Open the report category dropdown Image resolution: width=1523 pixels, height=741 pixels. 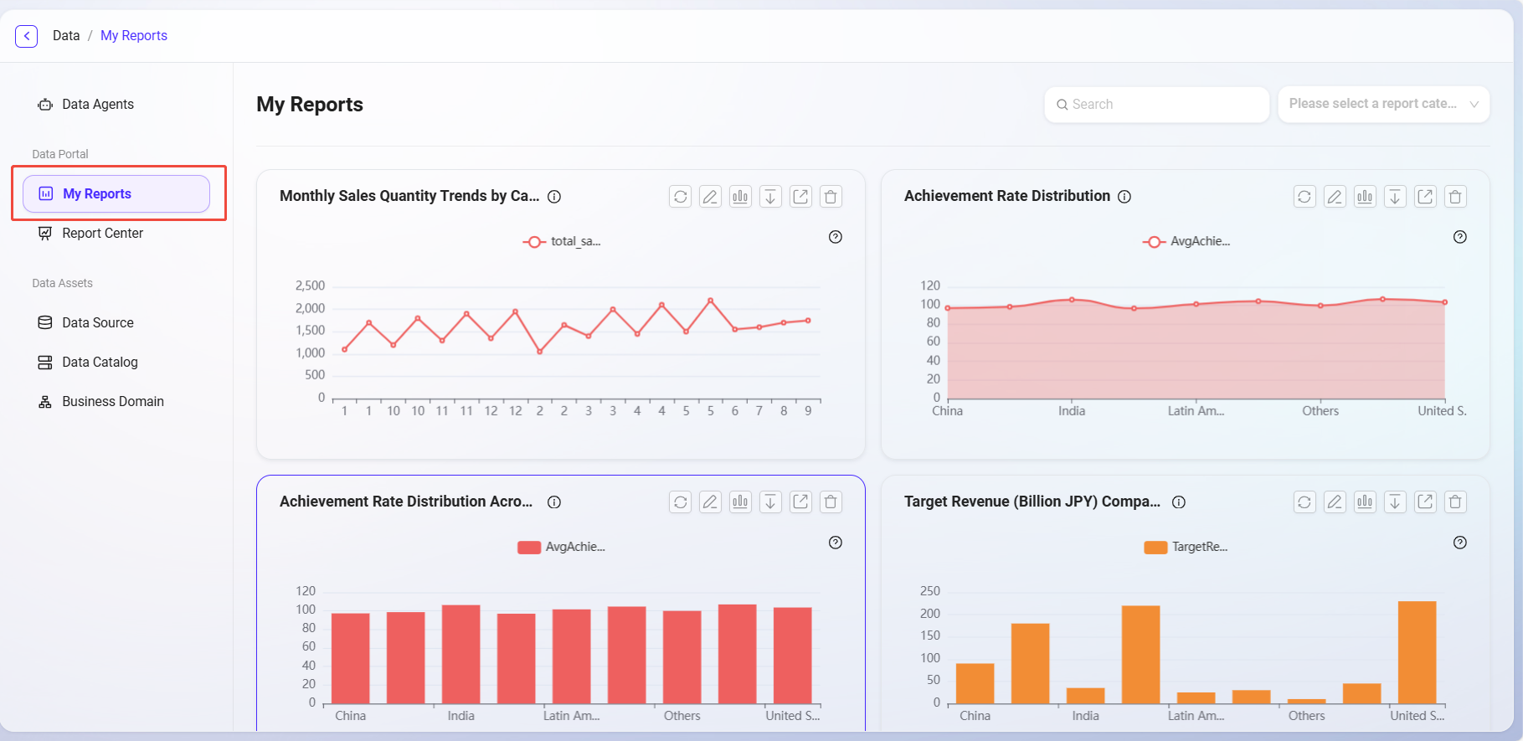(x=1383, y=105)
